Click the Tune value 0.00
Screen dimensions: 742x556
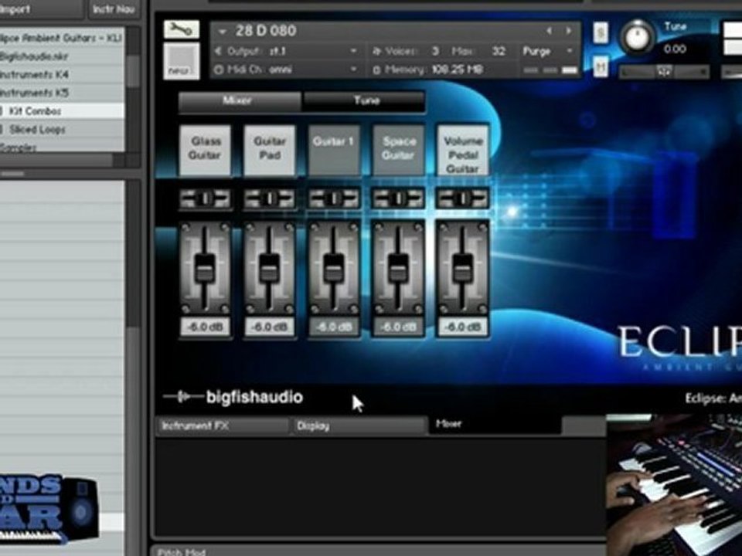click(x=675, y=49)
